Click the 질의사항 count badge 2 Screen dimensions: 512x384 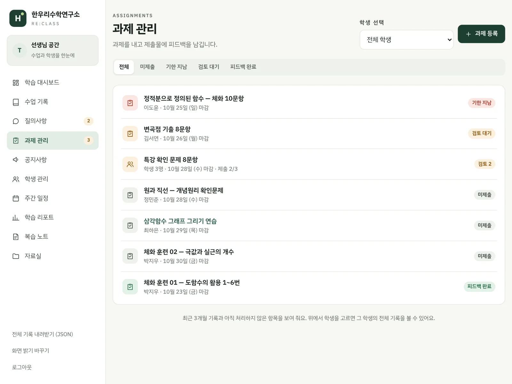[89, 121]
